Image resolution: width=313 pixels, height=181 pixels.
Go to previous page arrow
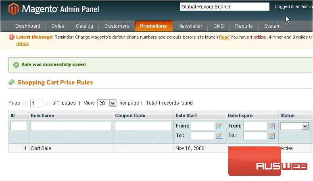(x=25, y=103)
